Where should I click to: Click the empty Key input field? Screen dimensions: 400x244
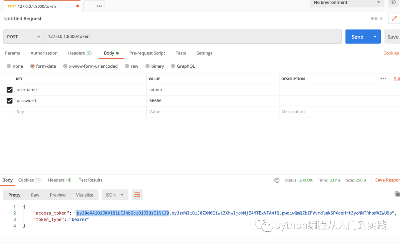coord(80,112)
